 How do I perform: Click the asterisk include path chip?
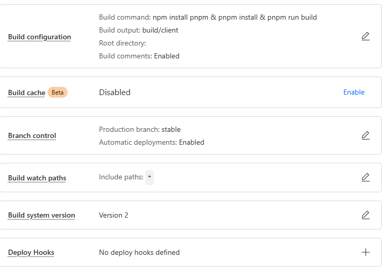pos(149,177)
